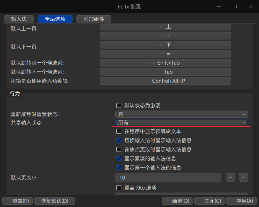Image resolution: width=259 pixels, height=207 pixels.
Task: Toggle 在程序中显示预编辑文本 checkbox
Action: pos(119,131)
